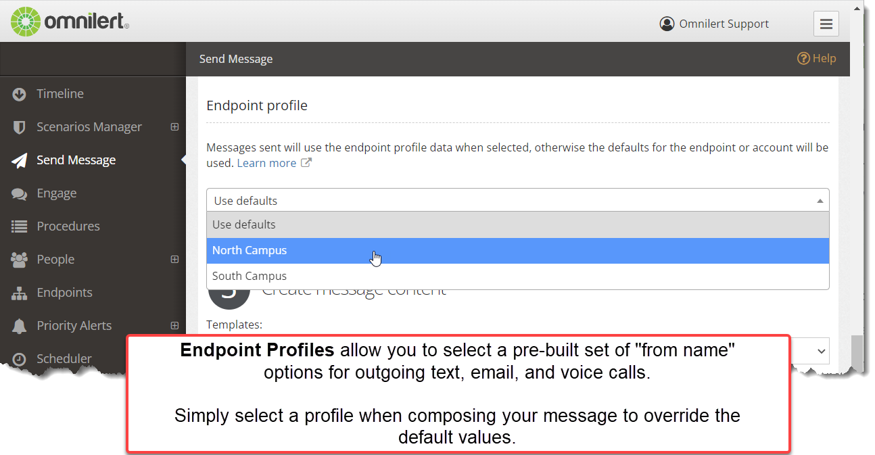Click the Scenarios Manager shield icon

click(19, 127)
